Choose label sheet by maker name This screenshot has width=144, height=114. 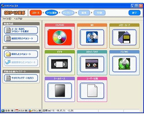tap(21, 30)
